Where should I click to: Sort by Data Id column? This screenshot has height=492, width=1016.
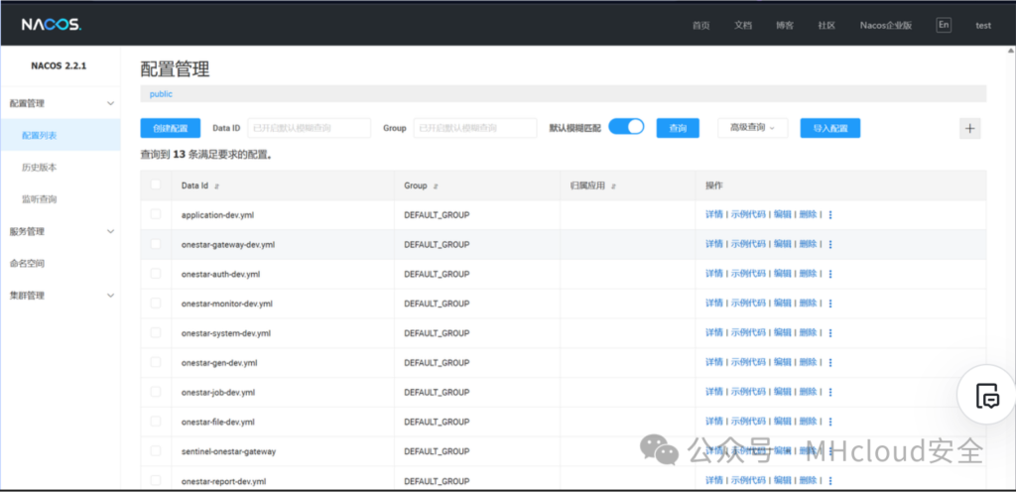point(216,185)
